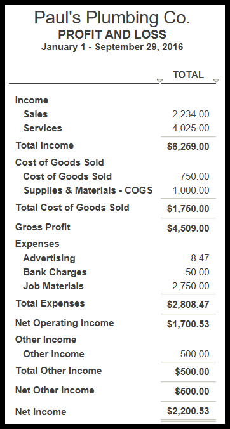
Task: Open the Services amount 4,025.00
Action: coord(191,128)
